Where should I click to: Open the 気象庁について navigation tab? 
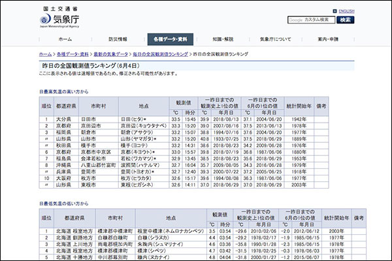pyautogui.click(x=275, y=39)
